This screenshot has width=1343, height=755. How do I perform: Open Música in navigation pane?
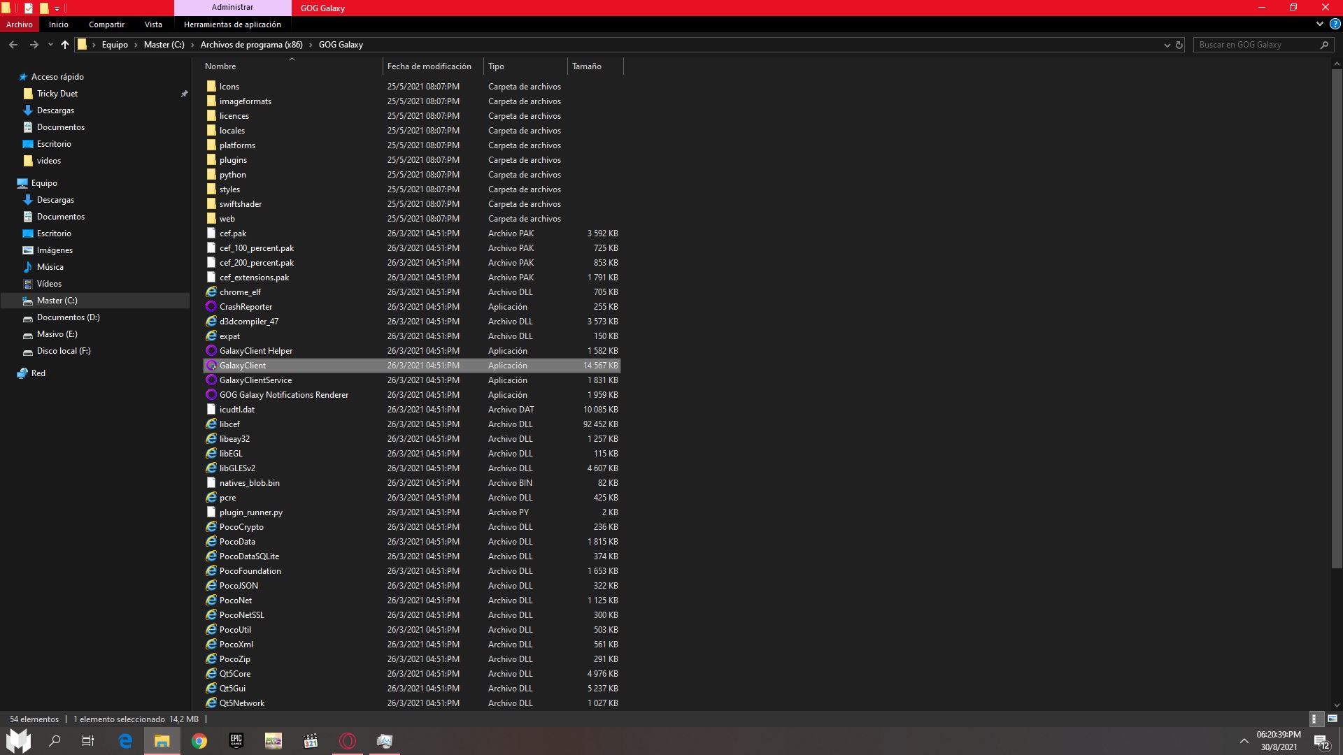point(50,267)
